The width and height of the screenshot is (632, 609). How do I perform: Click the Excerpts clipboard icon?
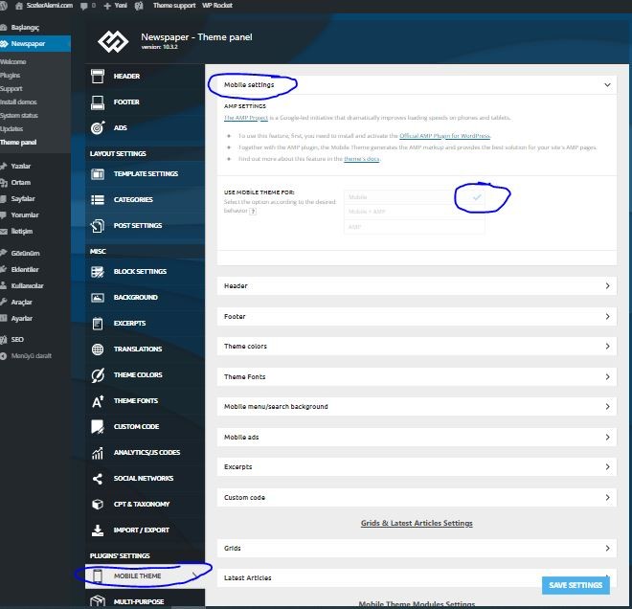98,324
